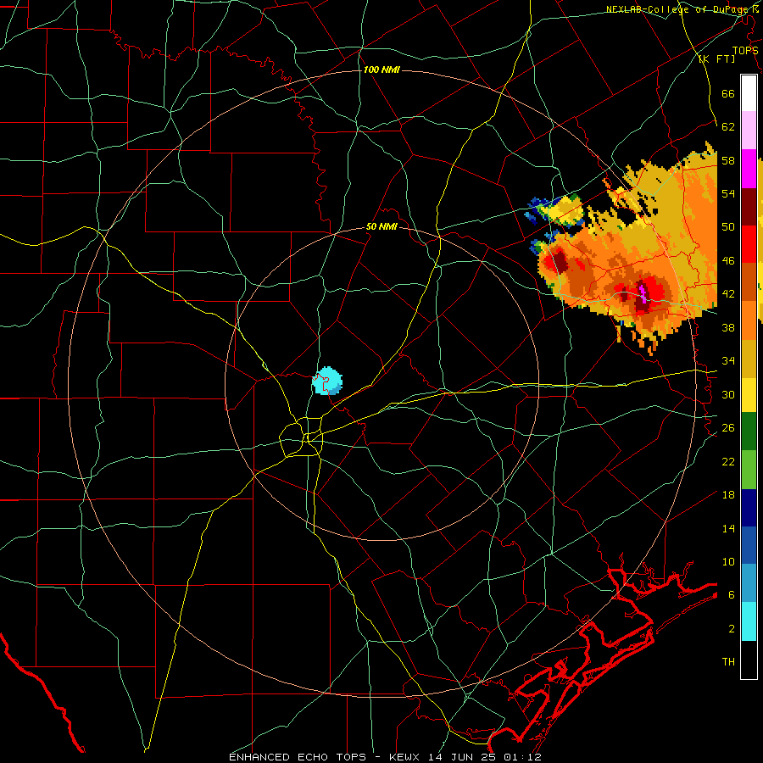This screenshot has width=763, height=763.
Task: Choose the dark green legend segment
Action: tap(749, 432)
